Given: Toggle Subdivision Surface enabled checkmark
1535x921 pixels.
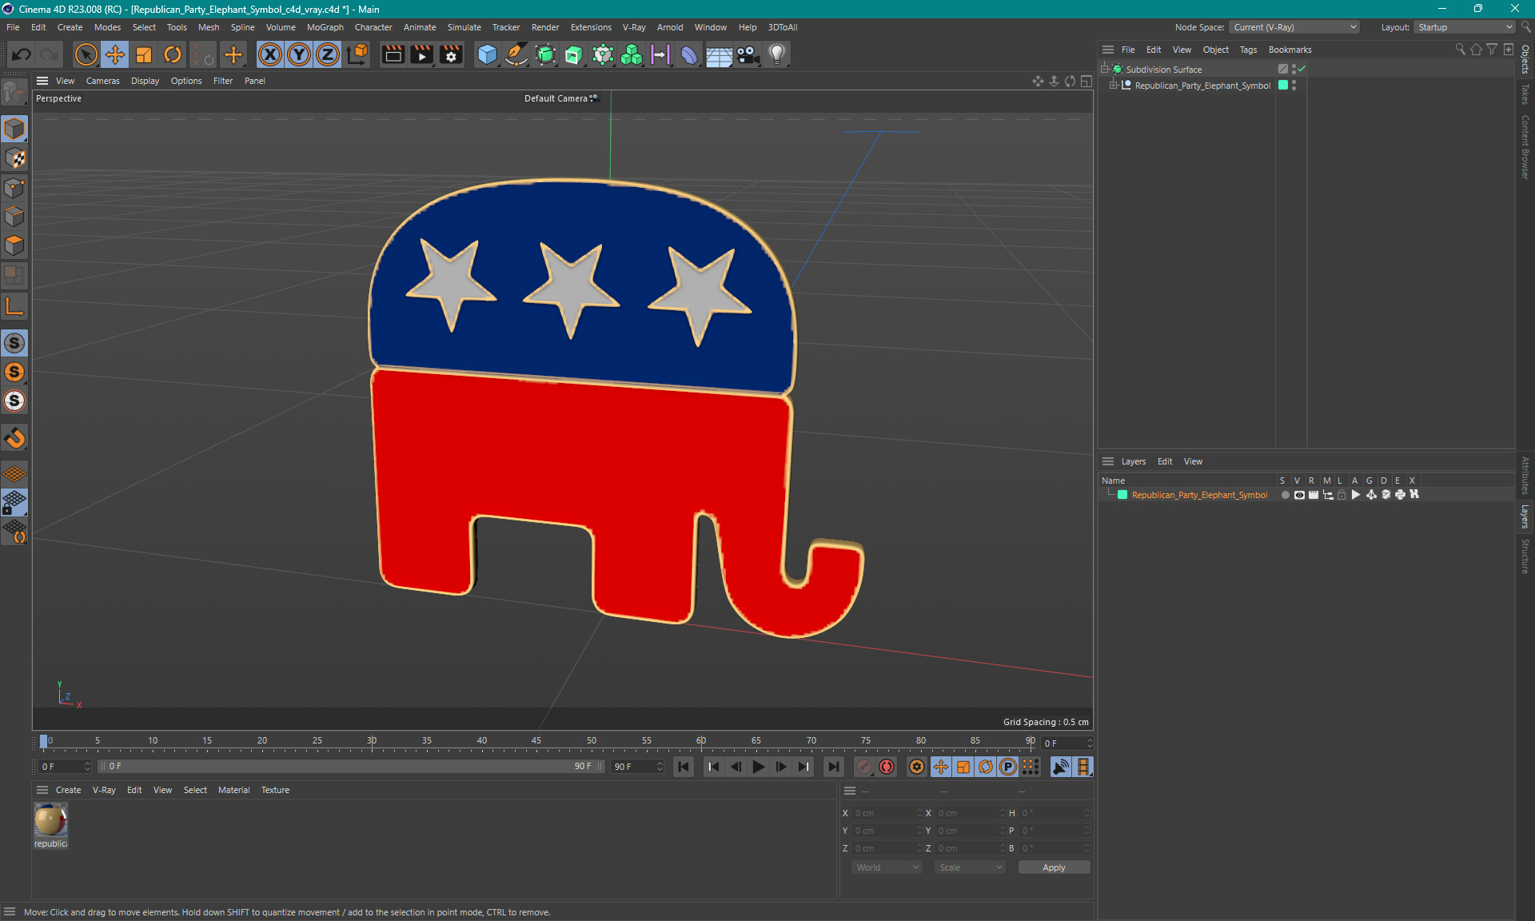Looking at the screenshot, I should (1302, 69).
